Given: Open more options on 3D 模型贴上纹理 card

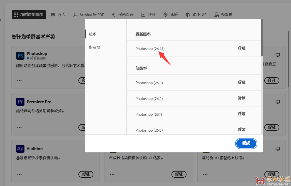Looking at the screenshot, I should click(205, 174).
